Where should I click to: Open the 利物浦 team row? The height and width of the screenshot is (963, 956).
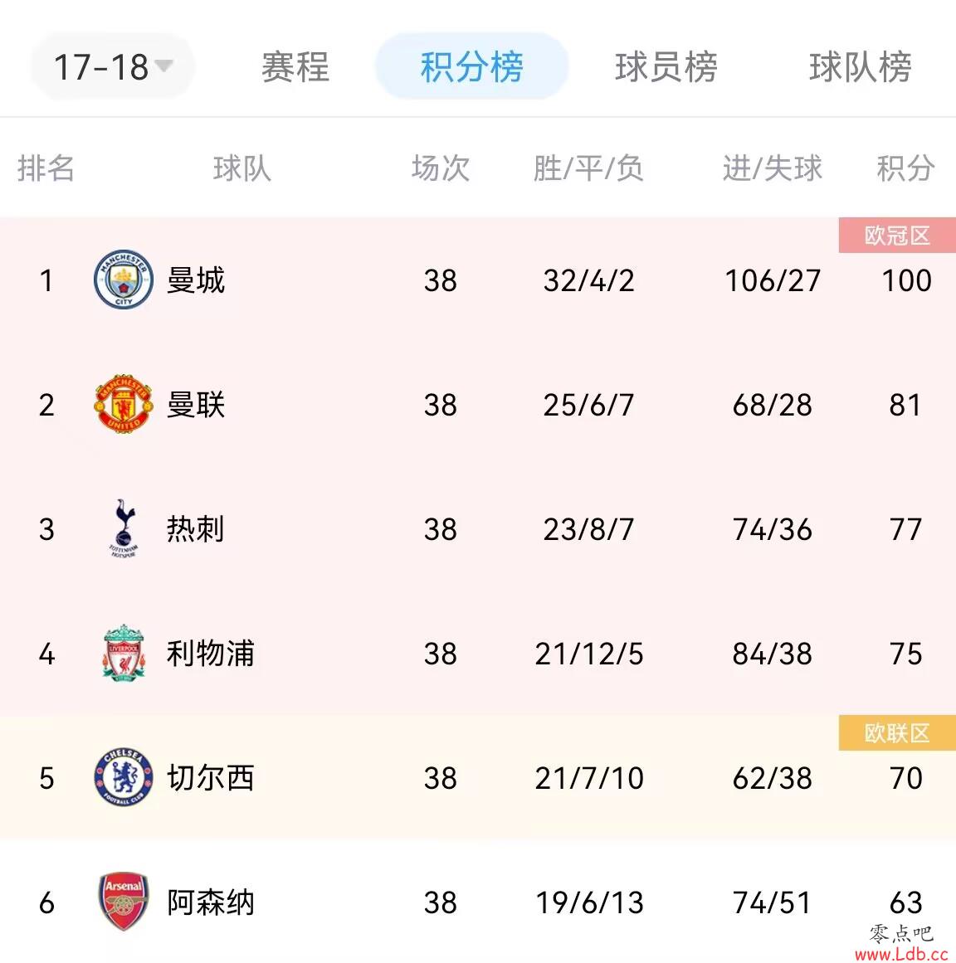click(x=478, y=654)
